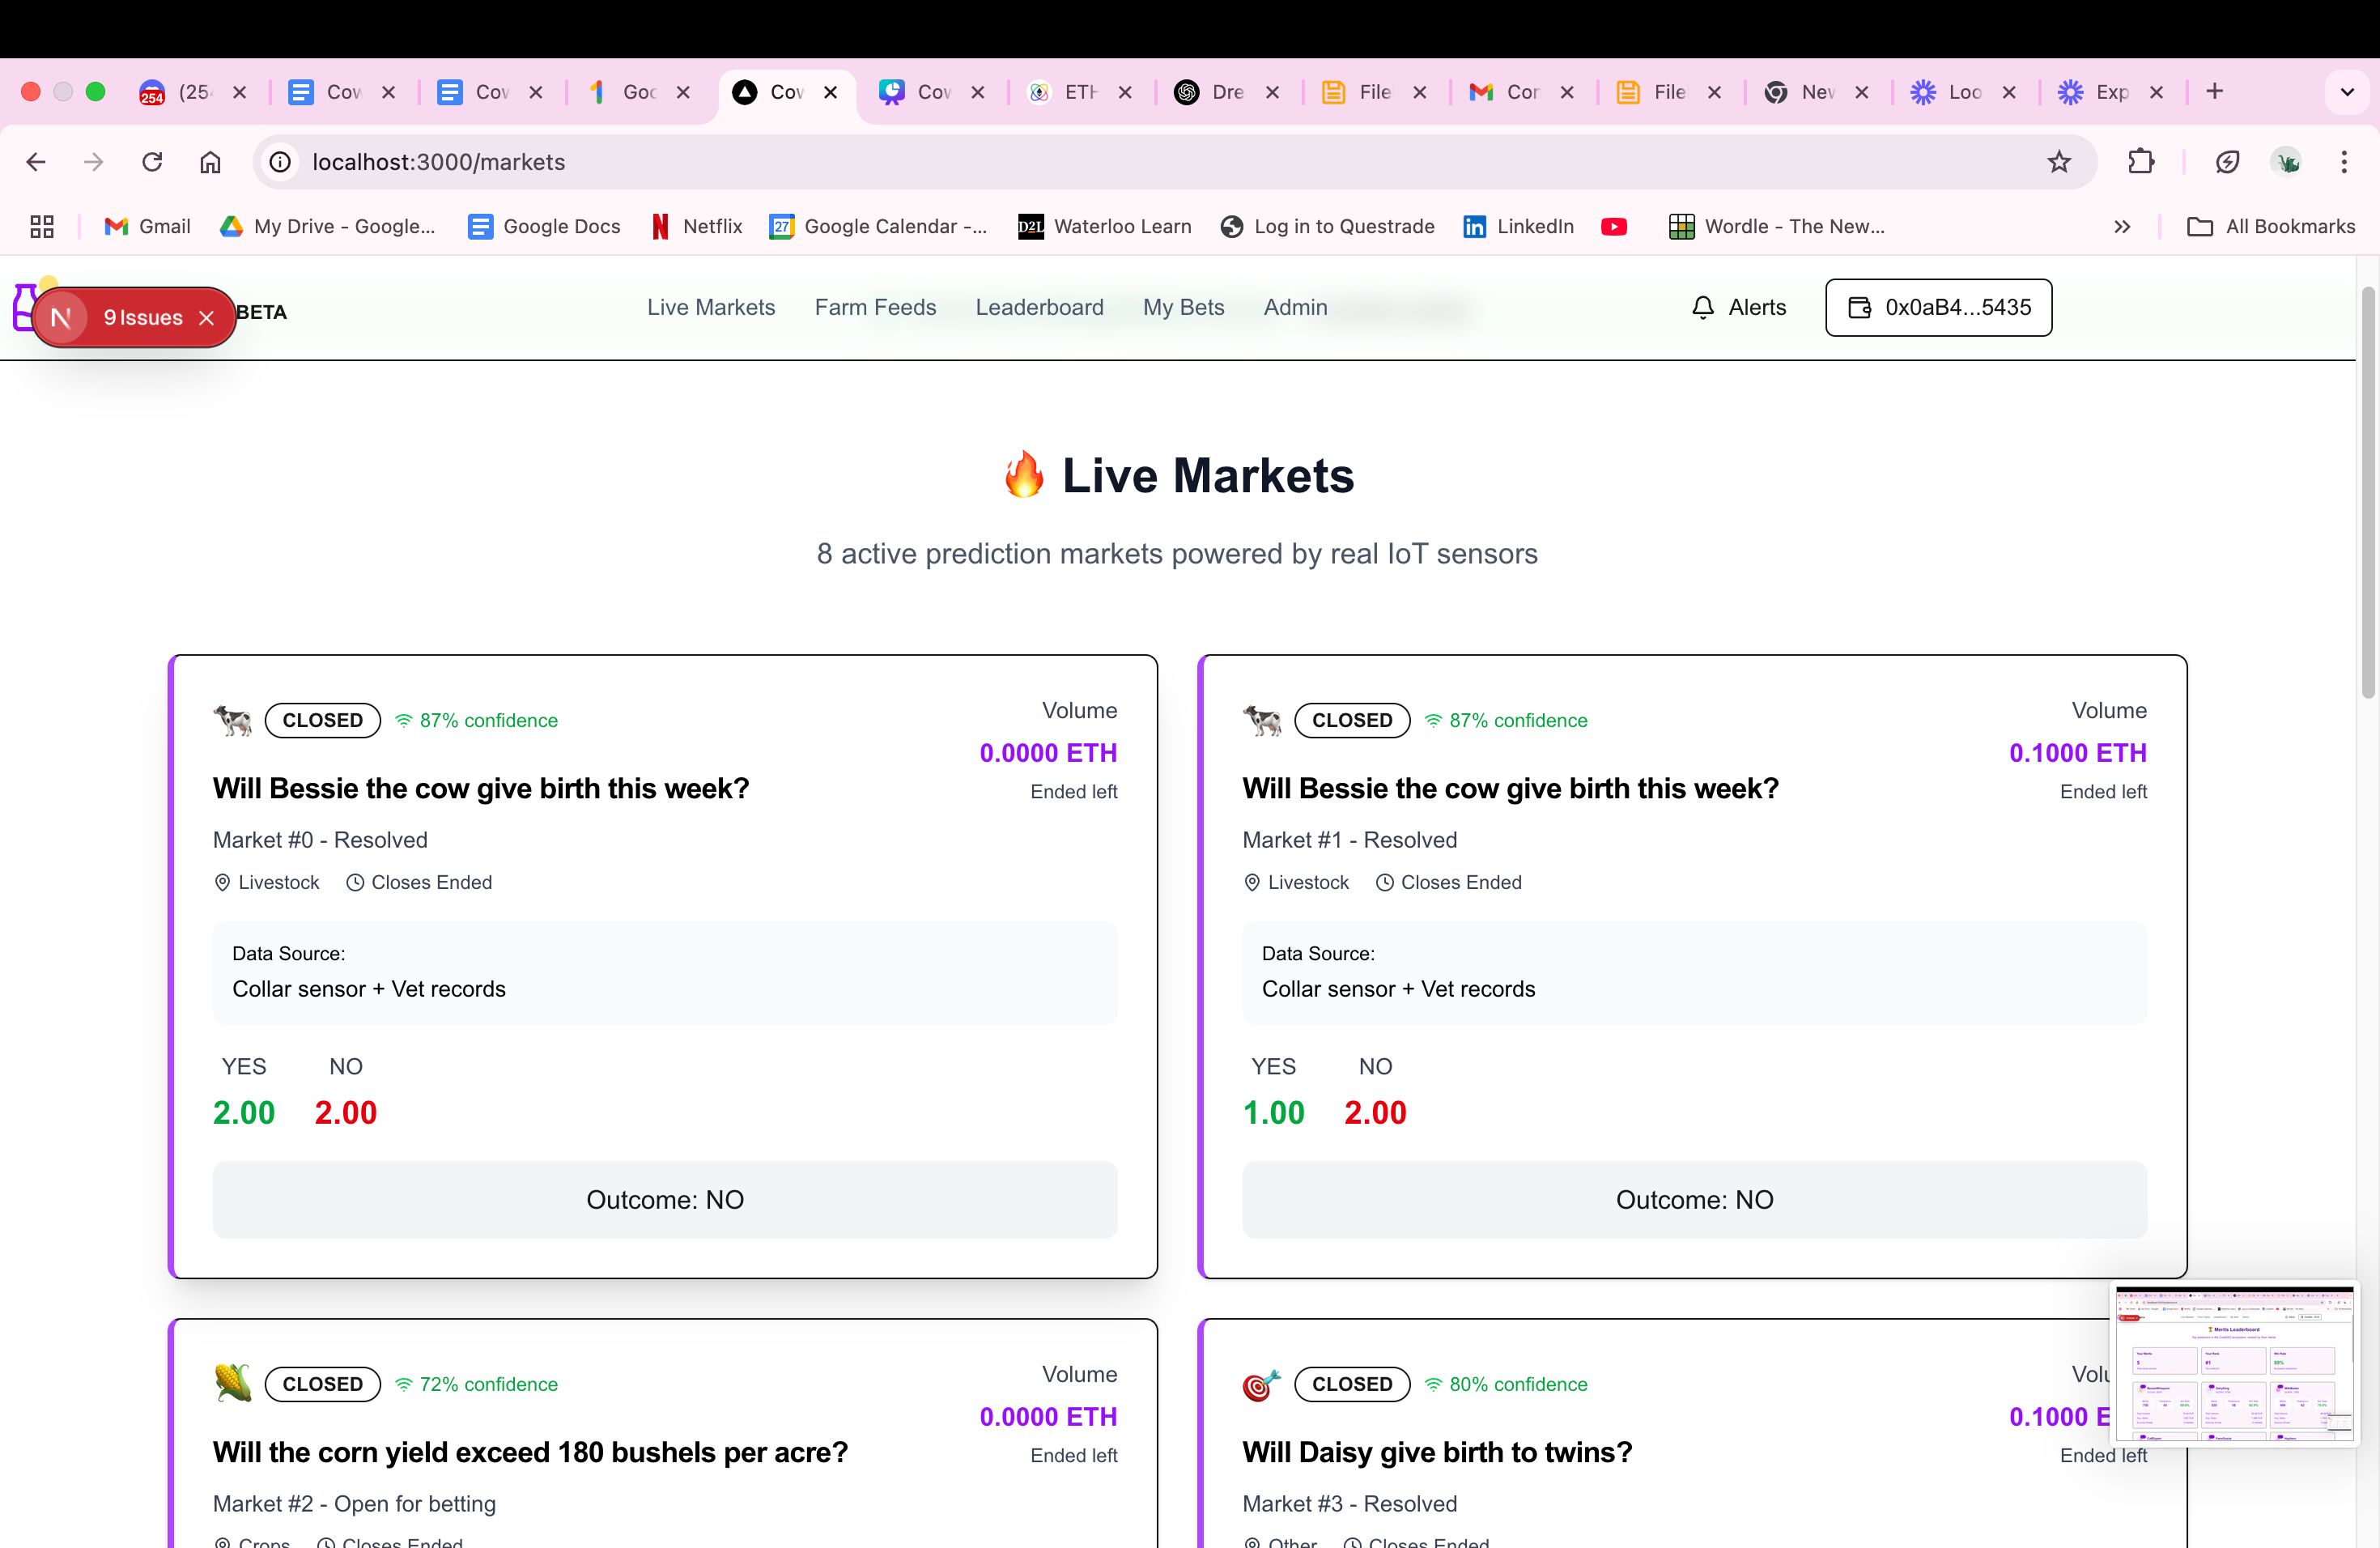Image resolution: width=2380 pixels, height=1548 pixels.
Task: Go back to previous page
Action: 36,162
